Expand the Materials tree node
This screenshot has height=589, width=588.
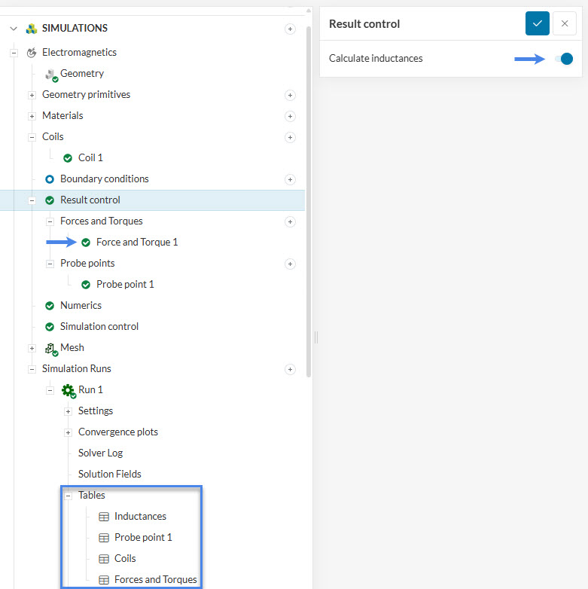[32, 116]
